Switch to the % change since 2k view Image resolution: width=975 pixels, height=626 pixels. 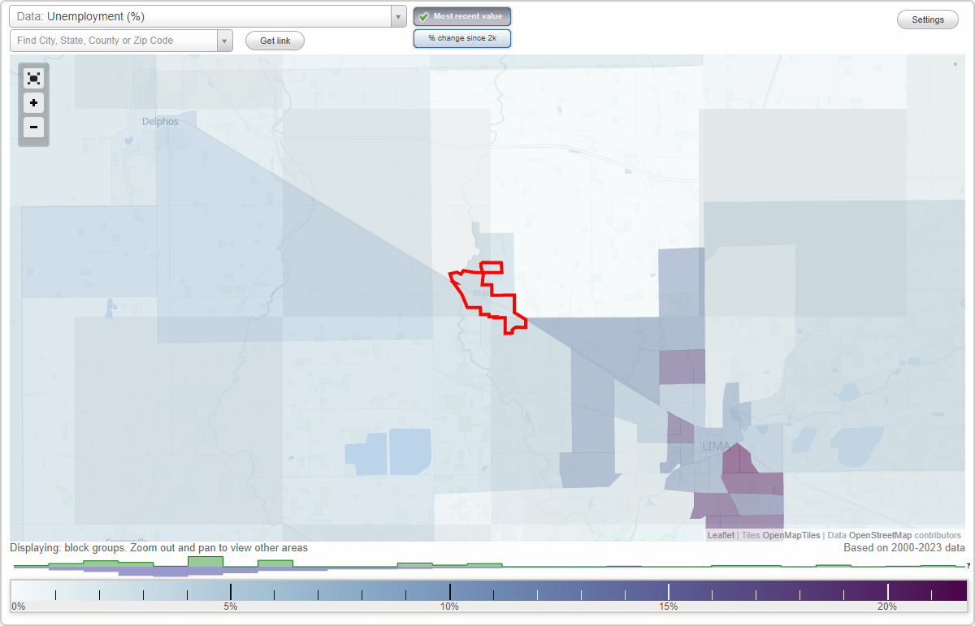(461, 37)
